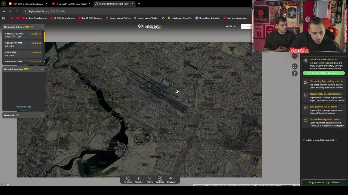The image size is (348, 195).
Task: Open bookmark Repartition des tach...
Action: [x=208, y=18]
